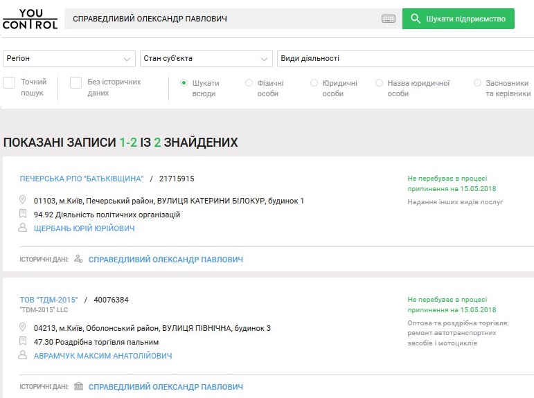Screen dimensions: 534x398
Task: Select the Фізичні особи radio option
Action: pyautogui.click(x=249, y=83)
